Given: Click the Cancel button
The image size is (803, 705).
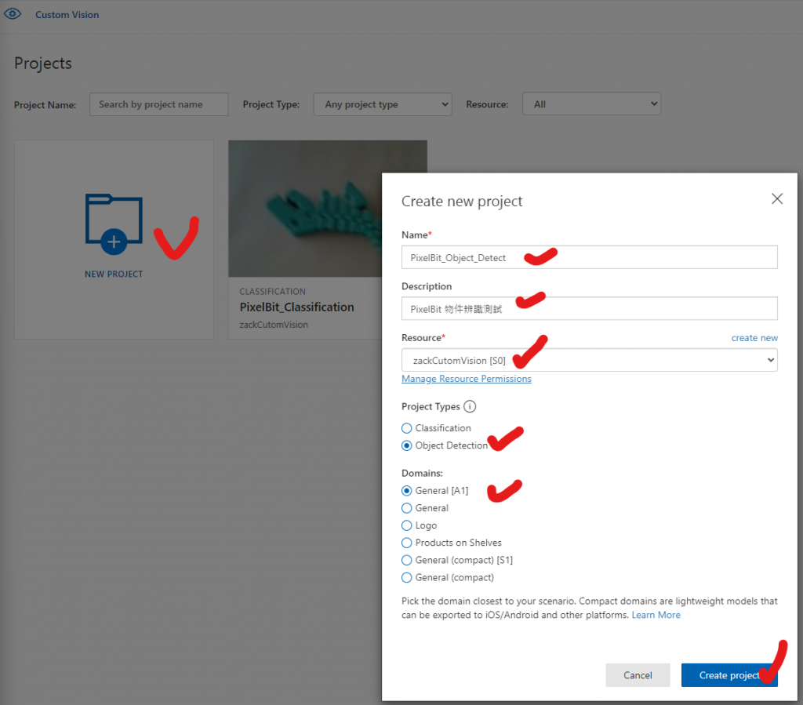Looking at the screenshot, I should pos(638,675).
